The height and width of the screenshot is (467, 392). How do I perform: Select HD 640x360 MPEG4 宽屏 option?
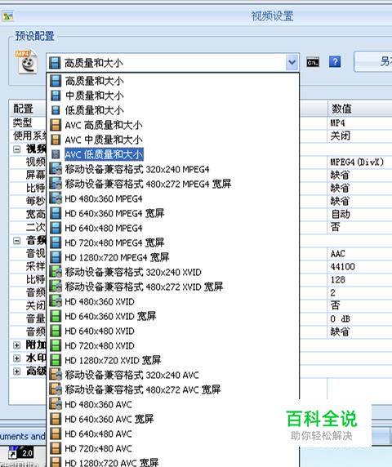click(173, 213)
